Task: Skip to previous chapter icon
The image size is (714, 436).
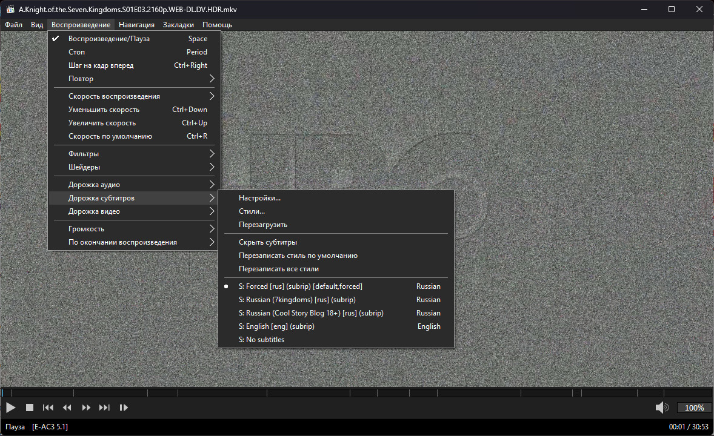Action: tap(48, 408)
